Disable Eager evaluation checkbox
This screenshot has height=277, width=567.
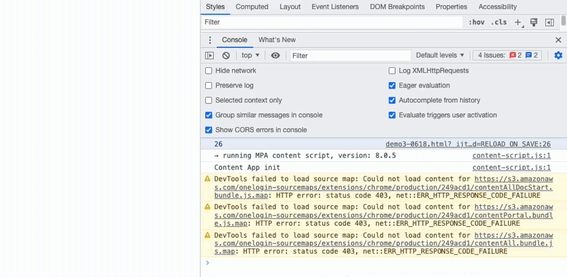pos(392,85)
